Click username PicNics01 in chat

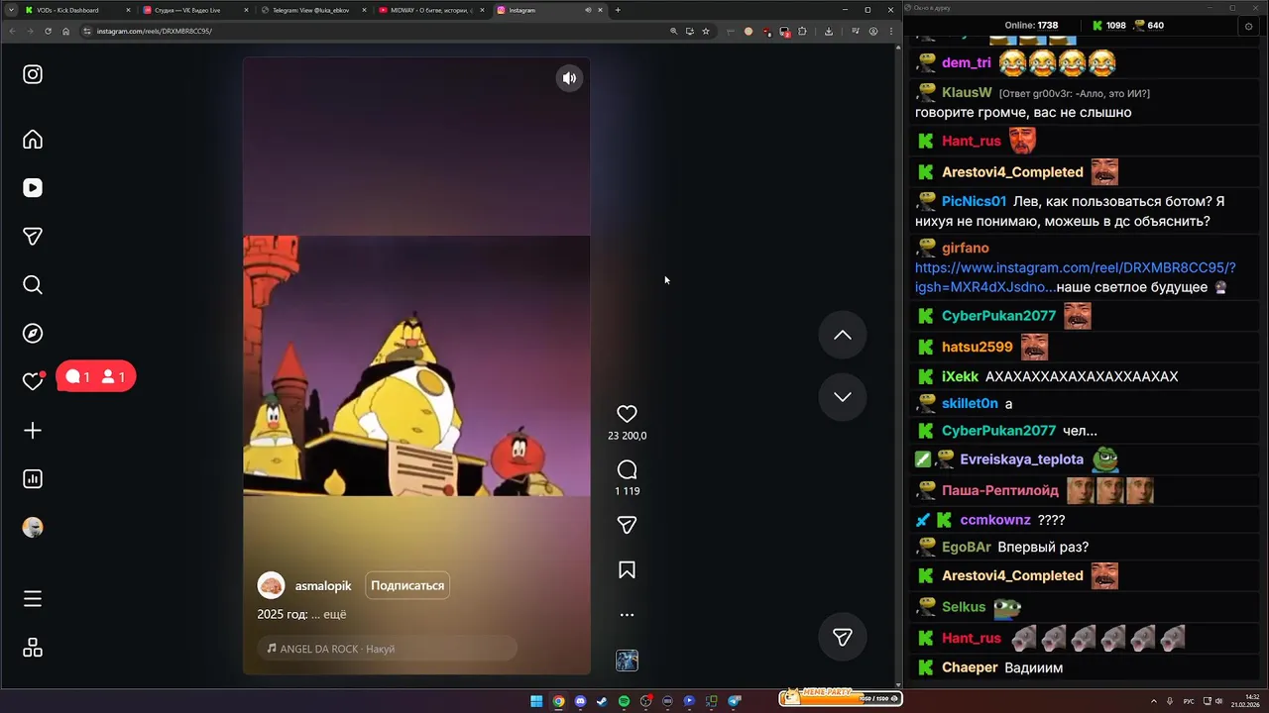click(974, 201)
